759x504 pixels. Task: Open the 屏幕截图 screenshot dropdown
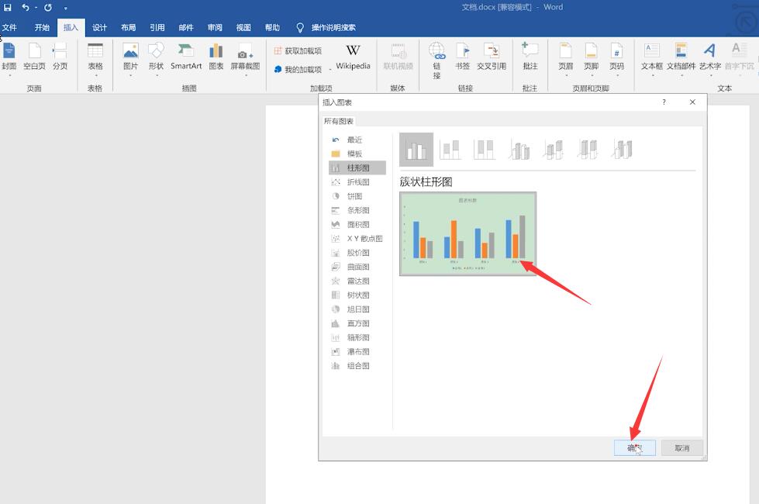246,59
